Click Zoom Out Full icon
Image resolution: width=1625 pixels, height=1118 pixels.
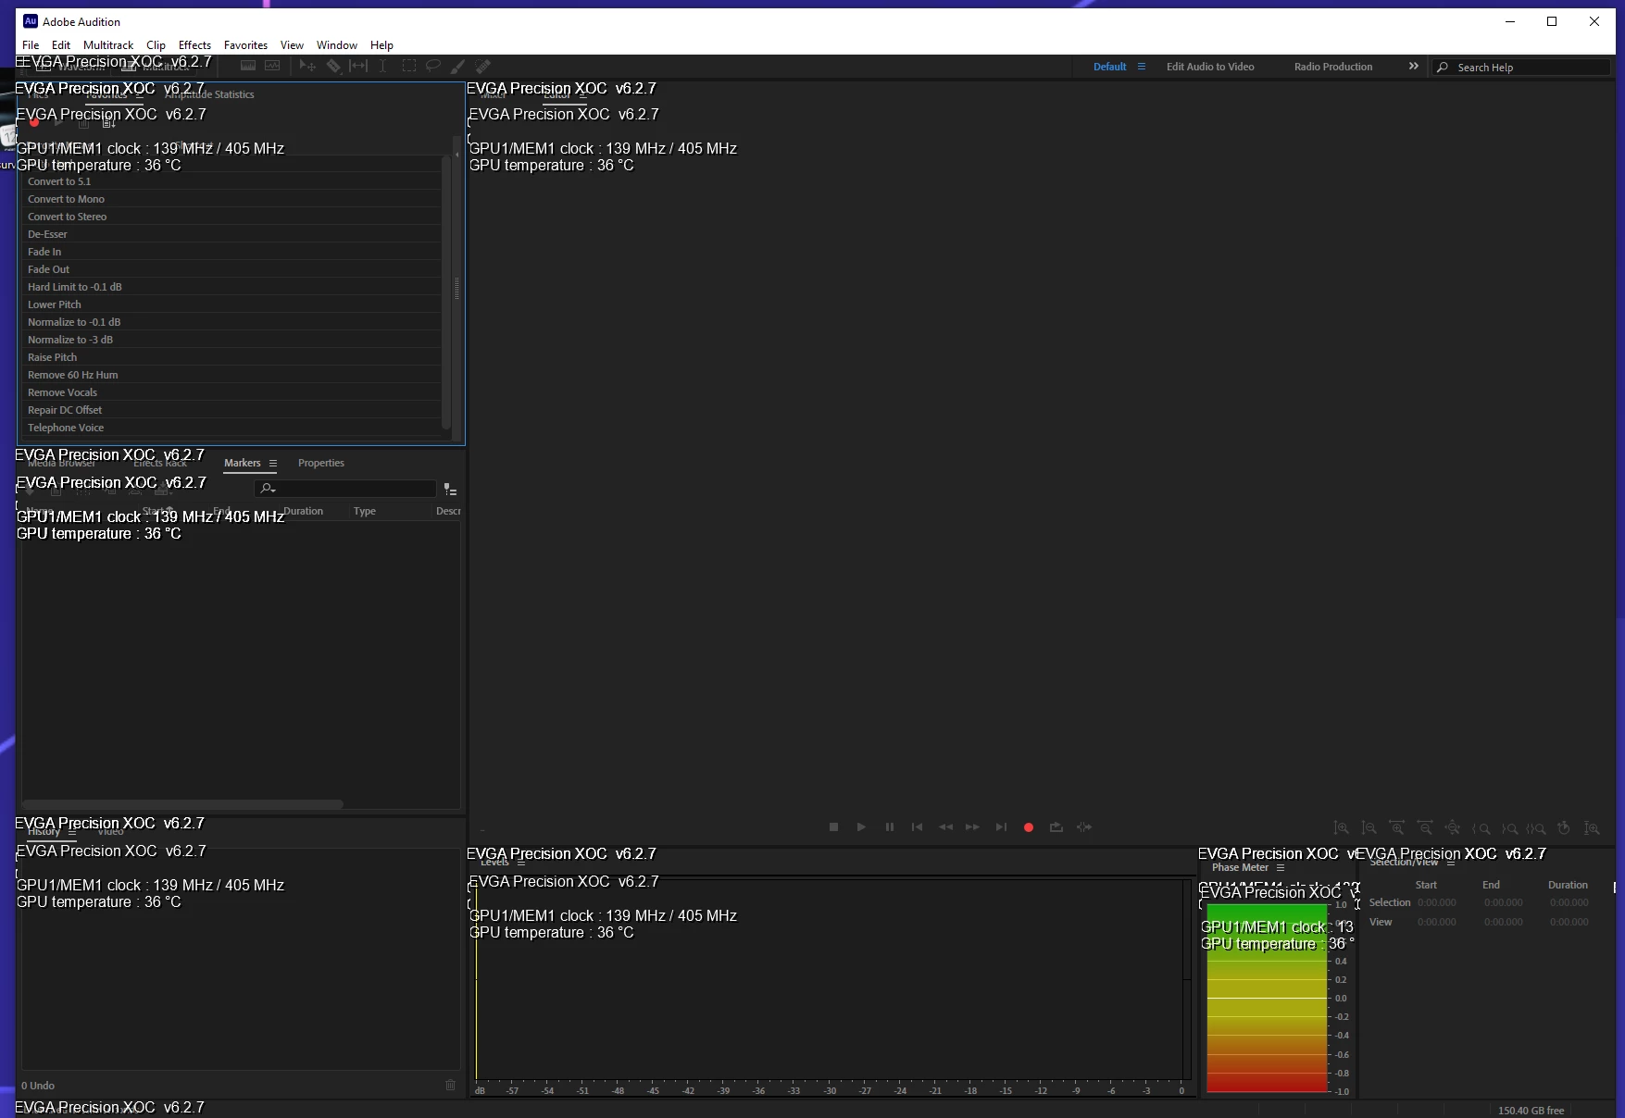[1453, 828]
